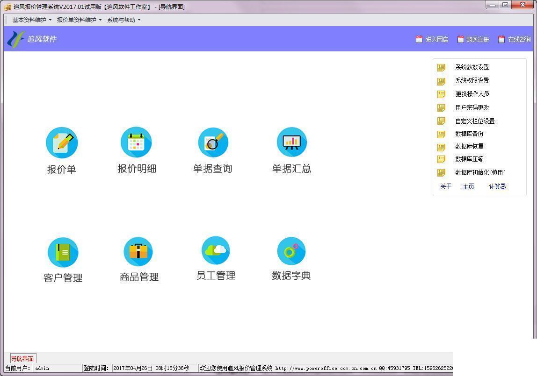The image size is (537, 376).
Task: Click the icon beside 更换操作人员
Action: coord(442,94)
